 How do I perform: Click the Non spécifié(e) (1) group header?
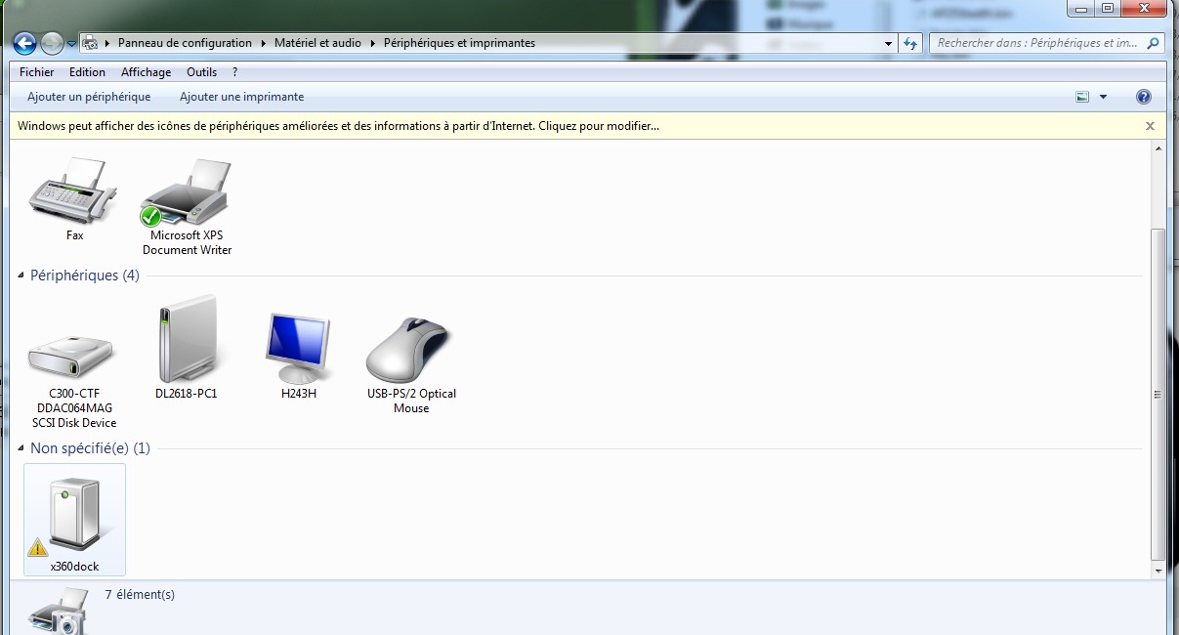coord(91,448)
